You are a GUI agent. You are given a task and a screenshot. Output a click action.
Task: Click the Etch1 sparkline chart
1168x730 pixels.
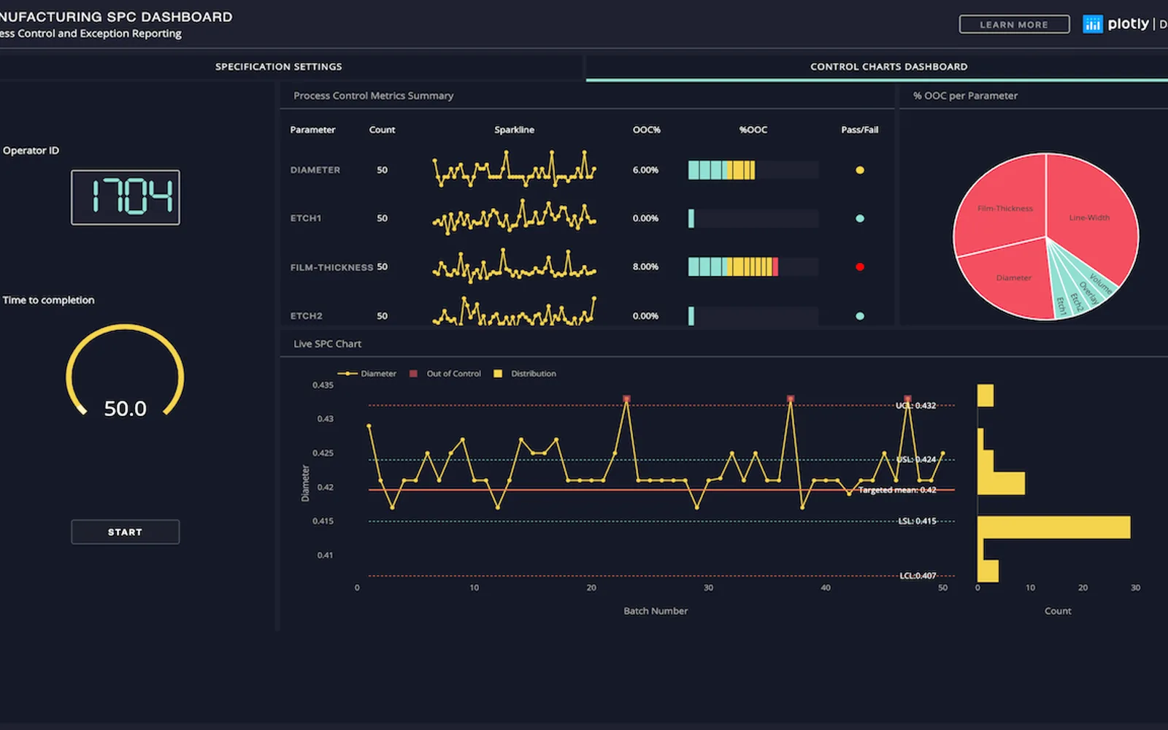(515, 217)
